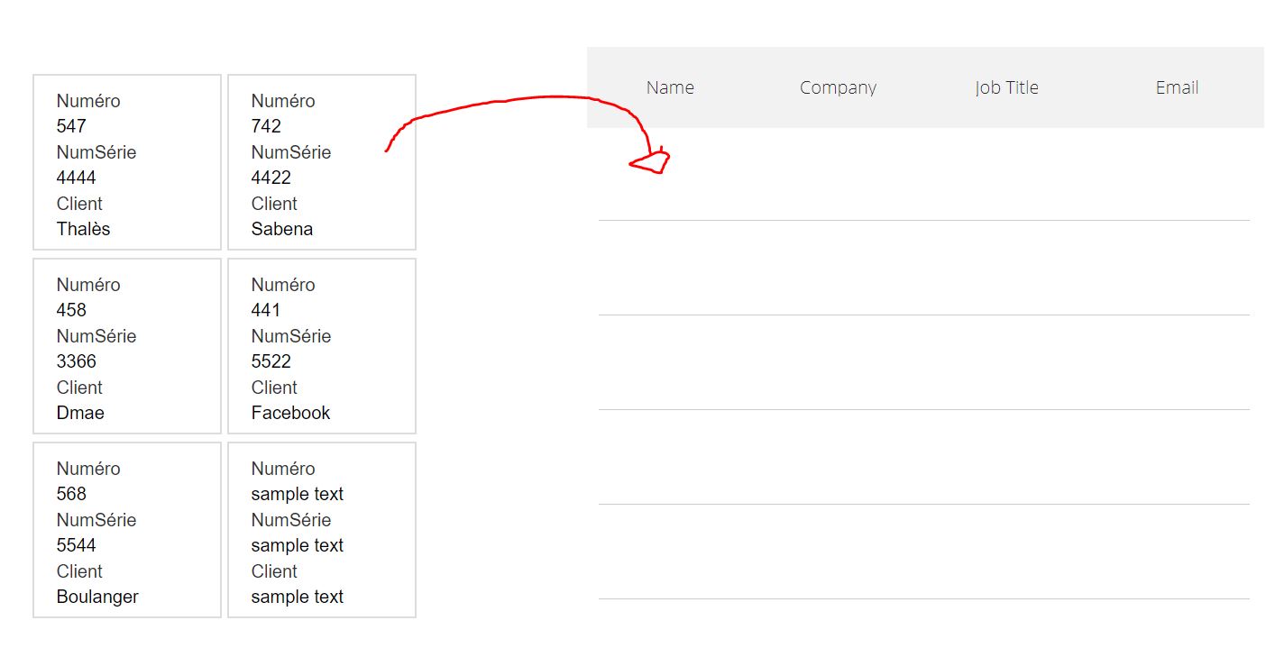Click NumSérie value 4422
This screenshot has height=657, width=1266.
[x=271, y=178]
